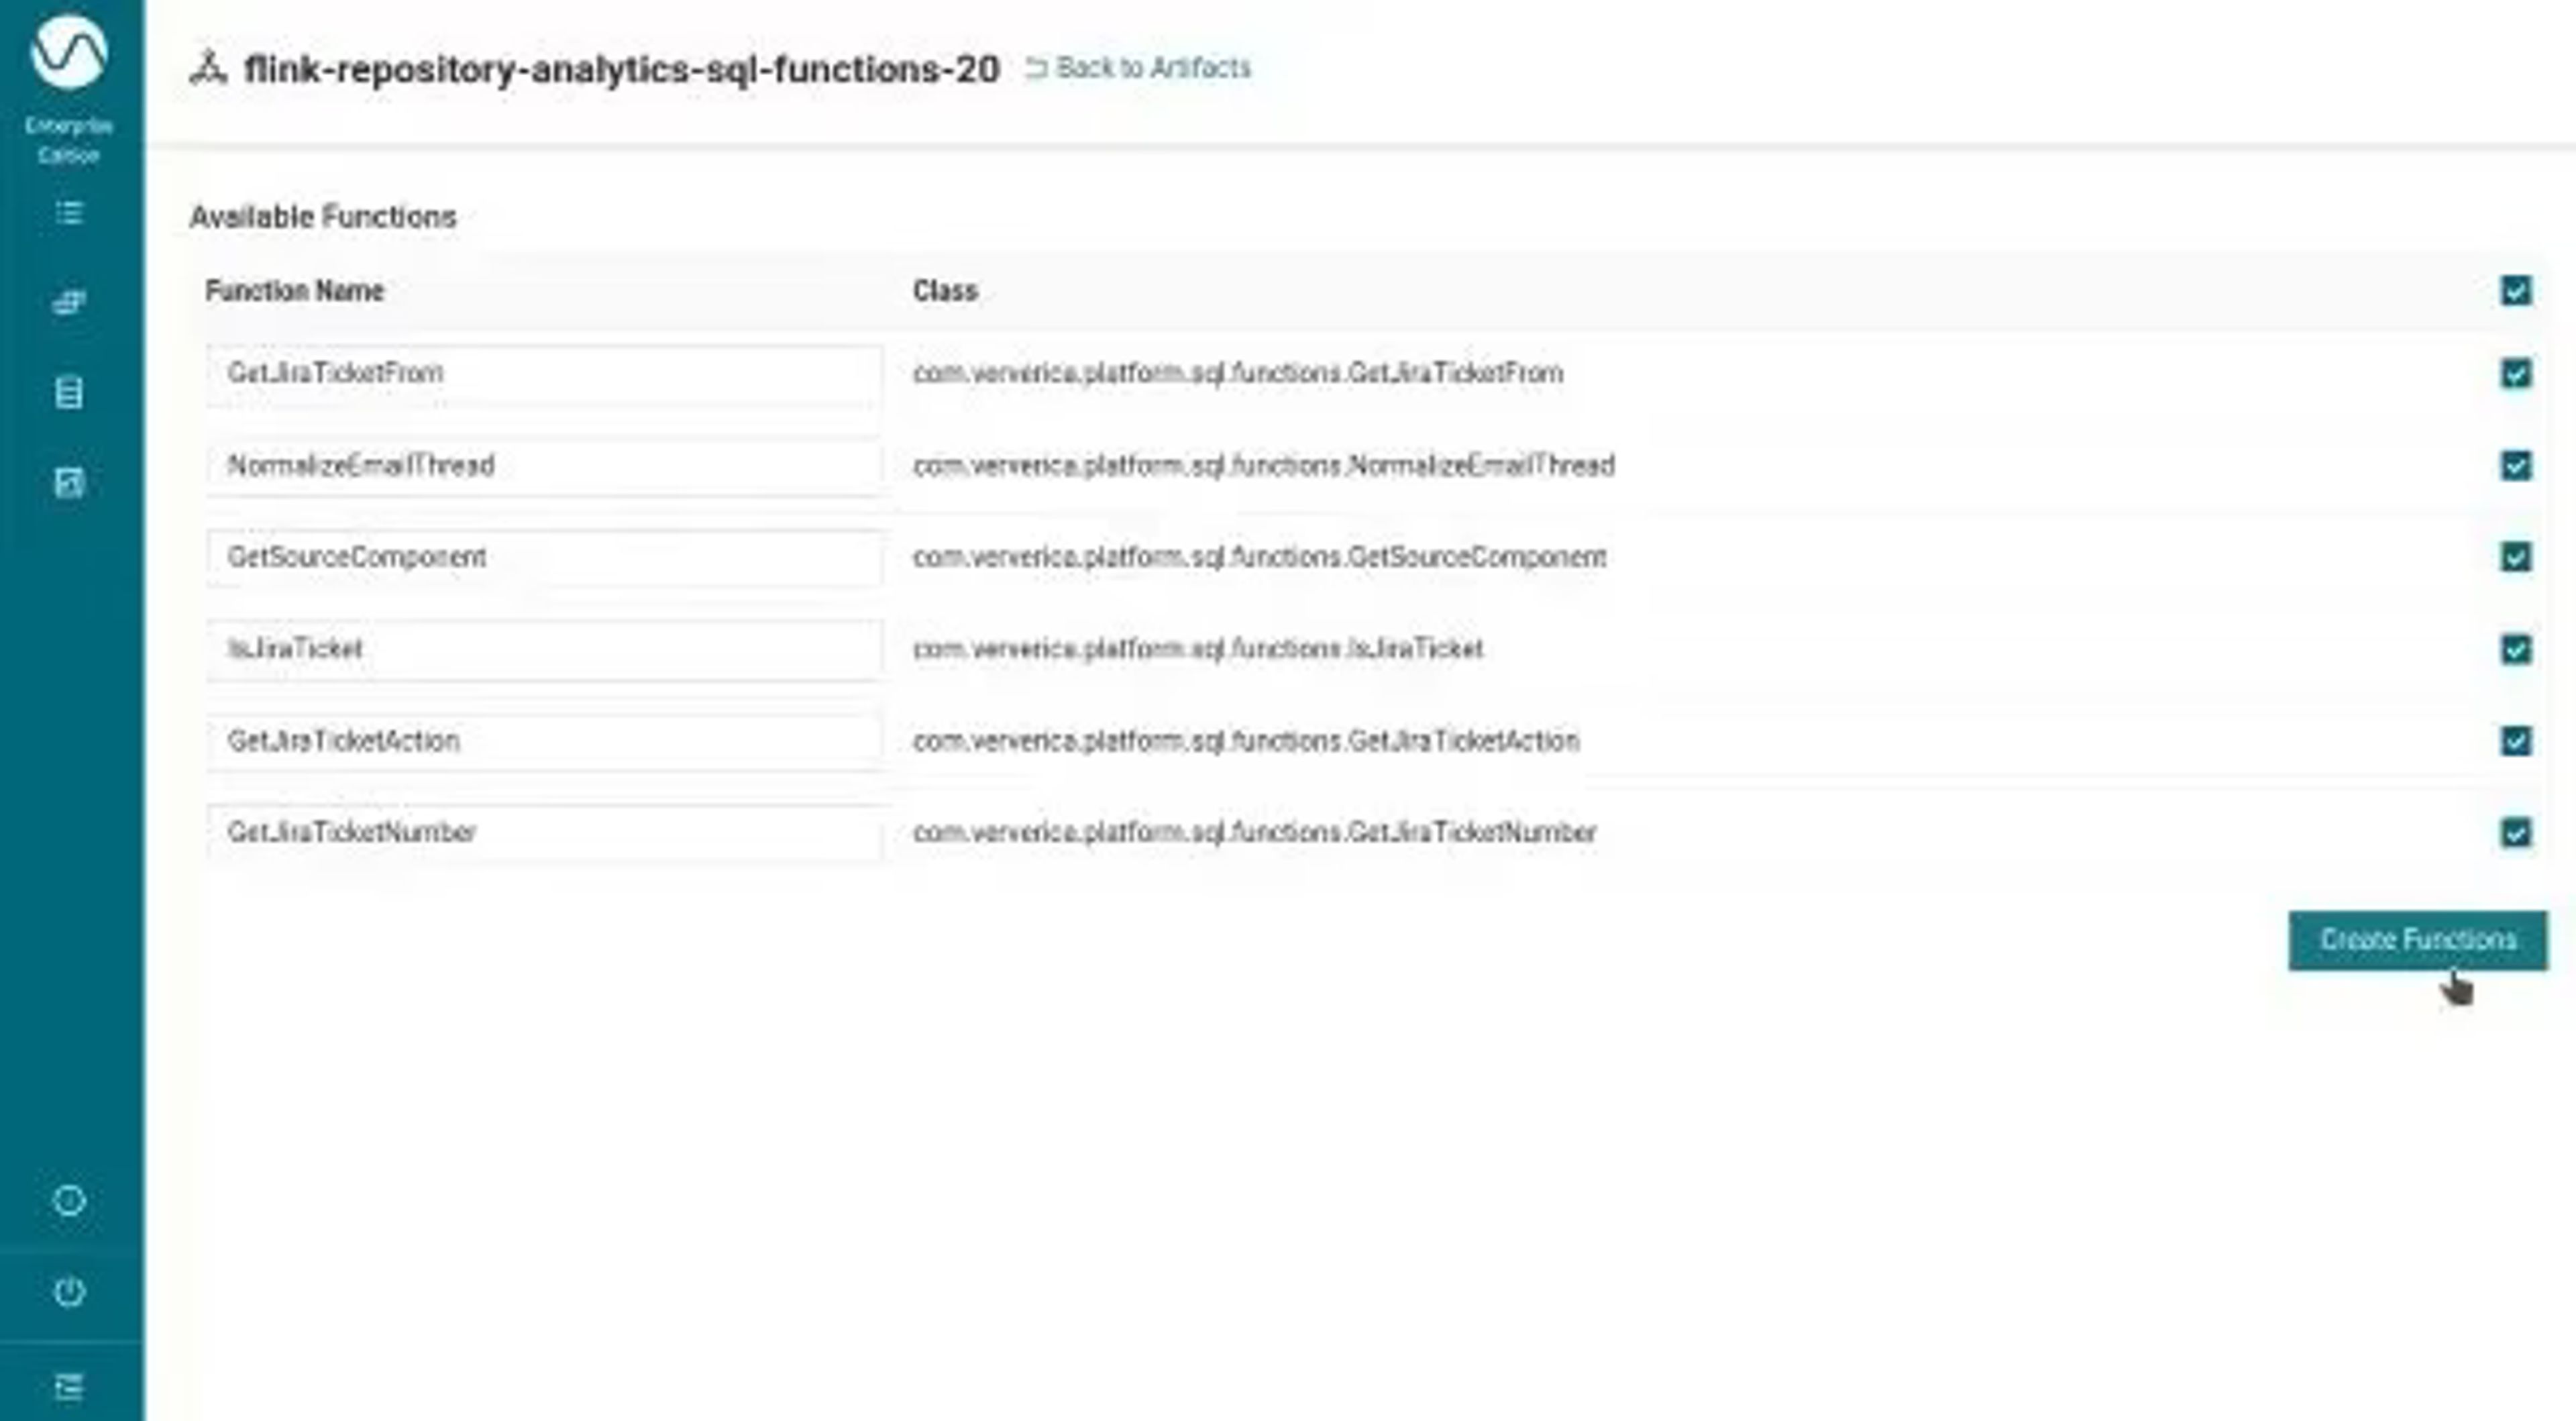Edit the GetJiraTicketAction function name field
Screen dimensions: 2576x1421
545,742
